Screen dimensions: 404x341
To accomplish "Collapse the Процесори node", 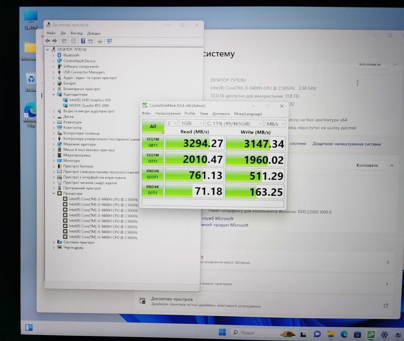I will click(54, 193).
